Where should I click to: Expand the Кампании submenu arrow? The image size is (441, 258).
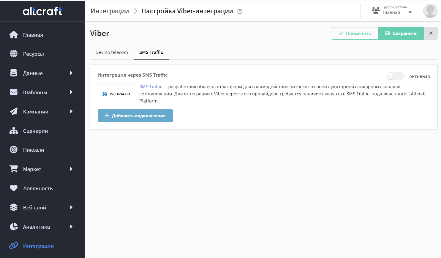(71, 111)
